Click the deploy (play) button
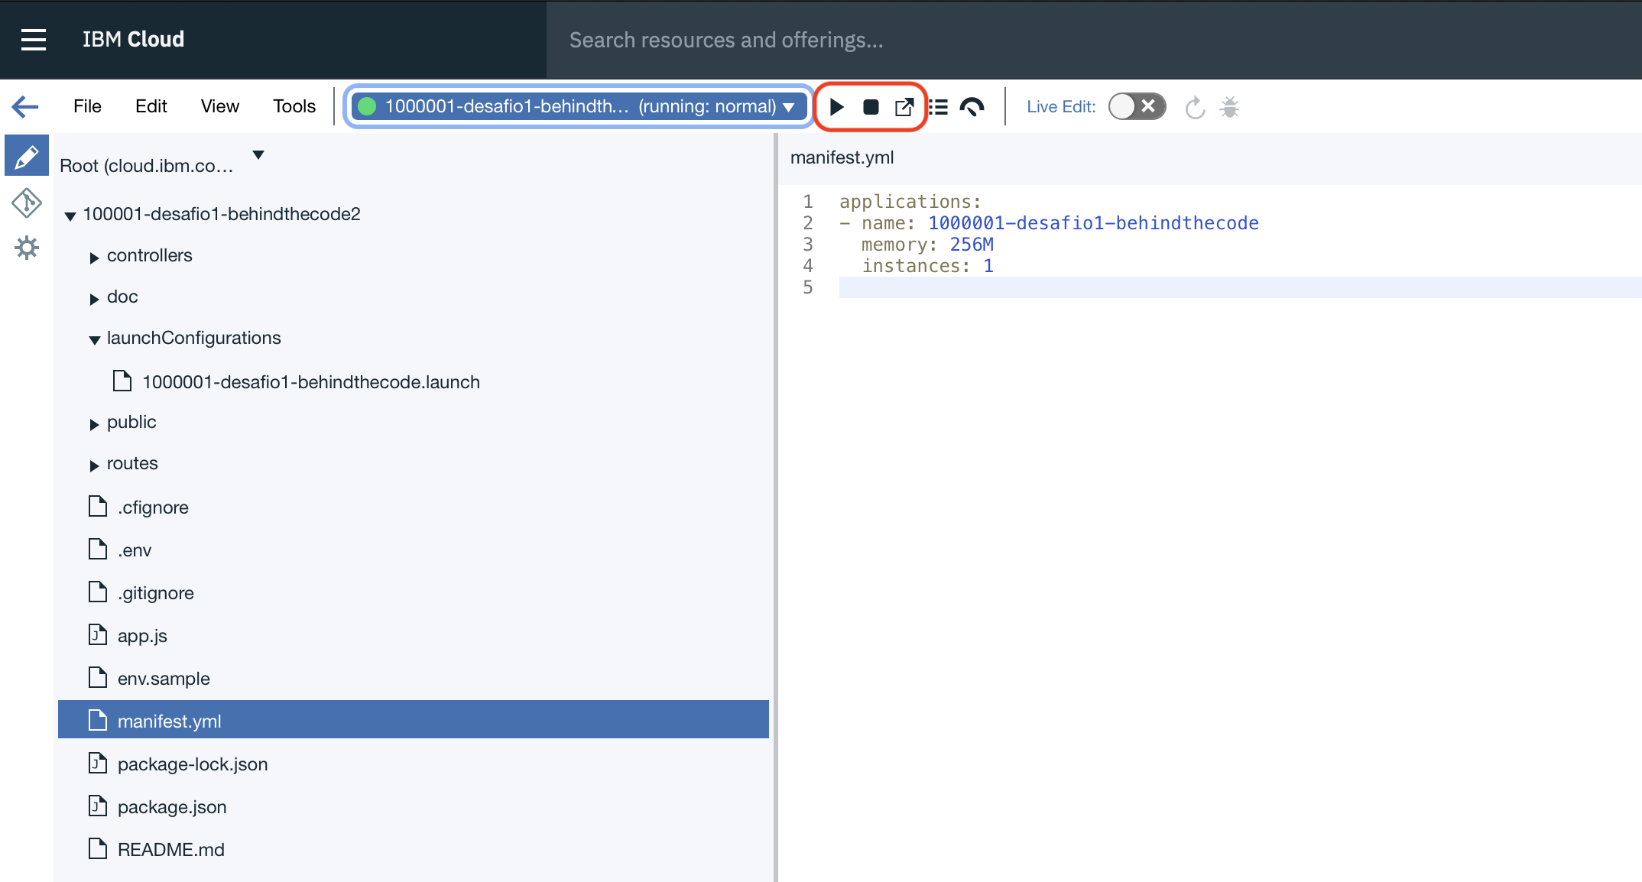 [x=836, y=107]
